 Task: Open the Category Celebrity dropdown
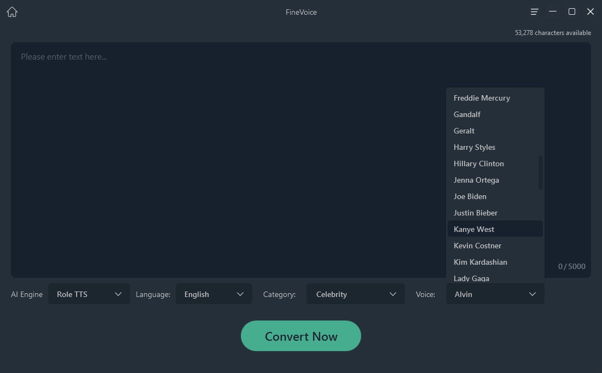coord(356,294)
